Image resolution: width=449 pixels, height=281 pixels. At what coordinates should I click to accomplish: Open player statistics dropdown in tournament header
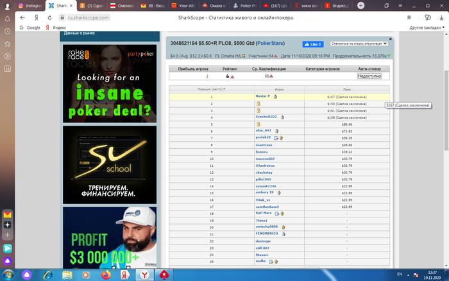click(359, 44)
